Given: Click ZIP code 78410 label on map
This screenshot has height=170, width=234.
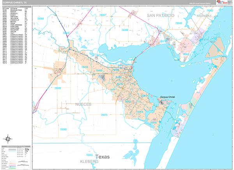Looking at the screenshot, I should (85, 67).
